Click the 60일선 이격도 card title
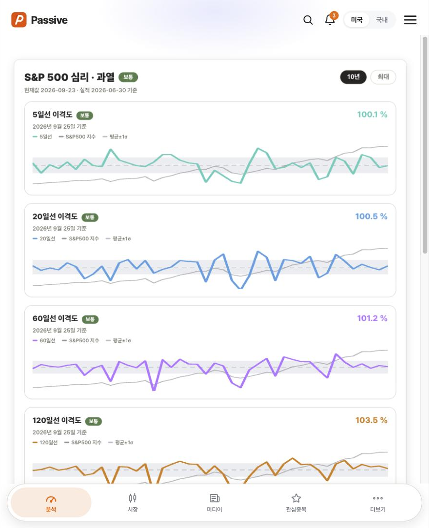Image resolution: width=429 pixels, height=528 pixels. pos(55,318)
